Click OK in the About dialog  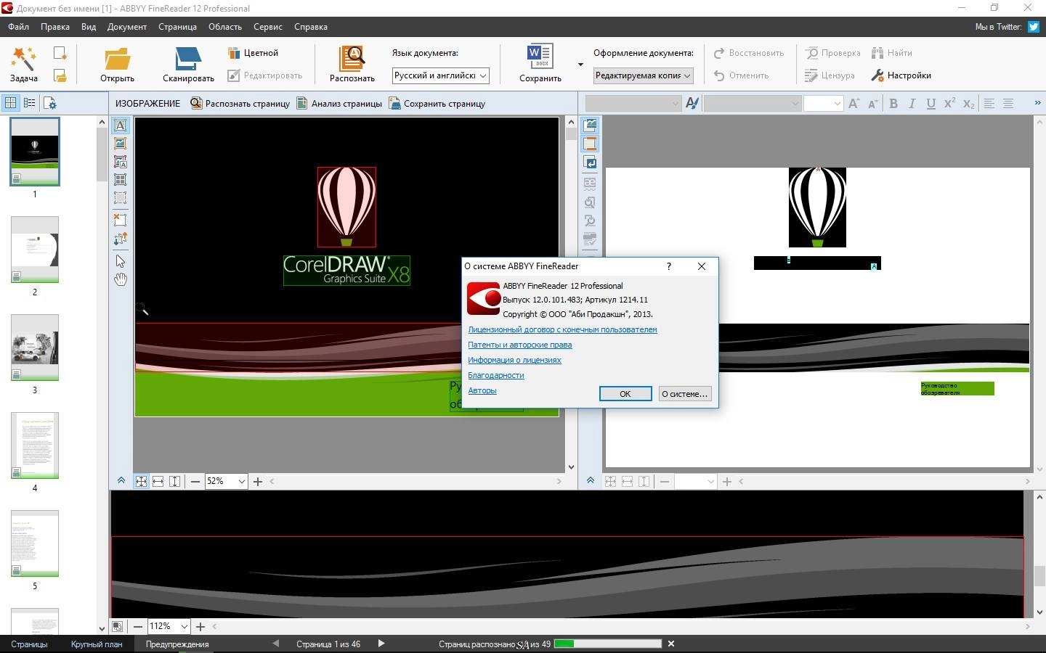[x=625, y=393]
